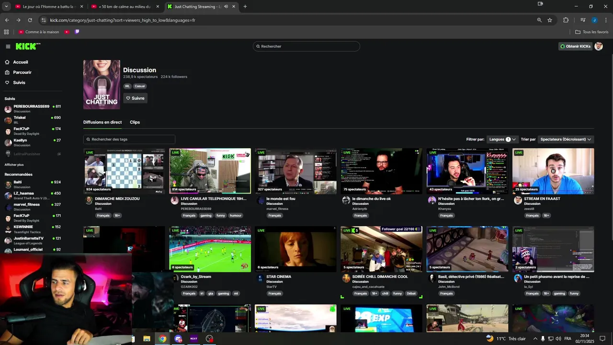Click the Chrome icon in the taskbar
Screen dimensions: 613x345
163,339
